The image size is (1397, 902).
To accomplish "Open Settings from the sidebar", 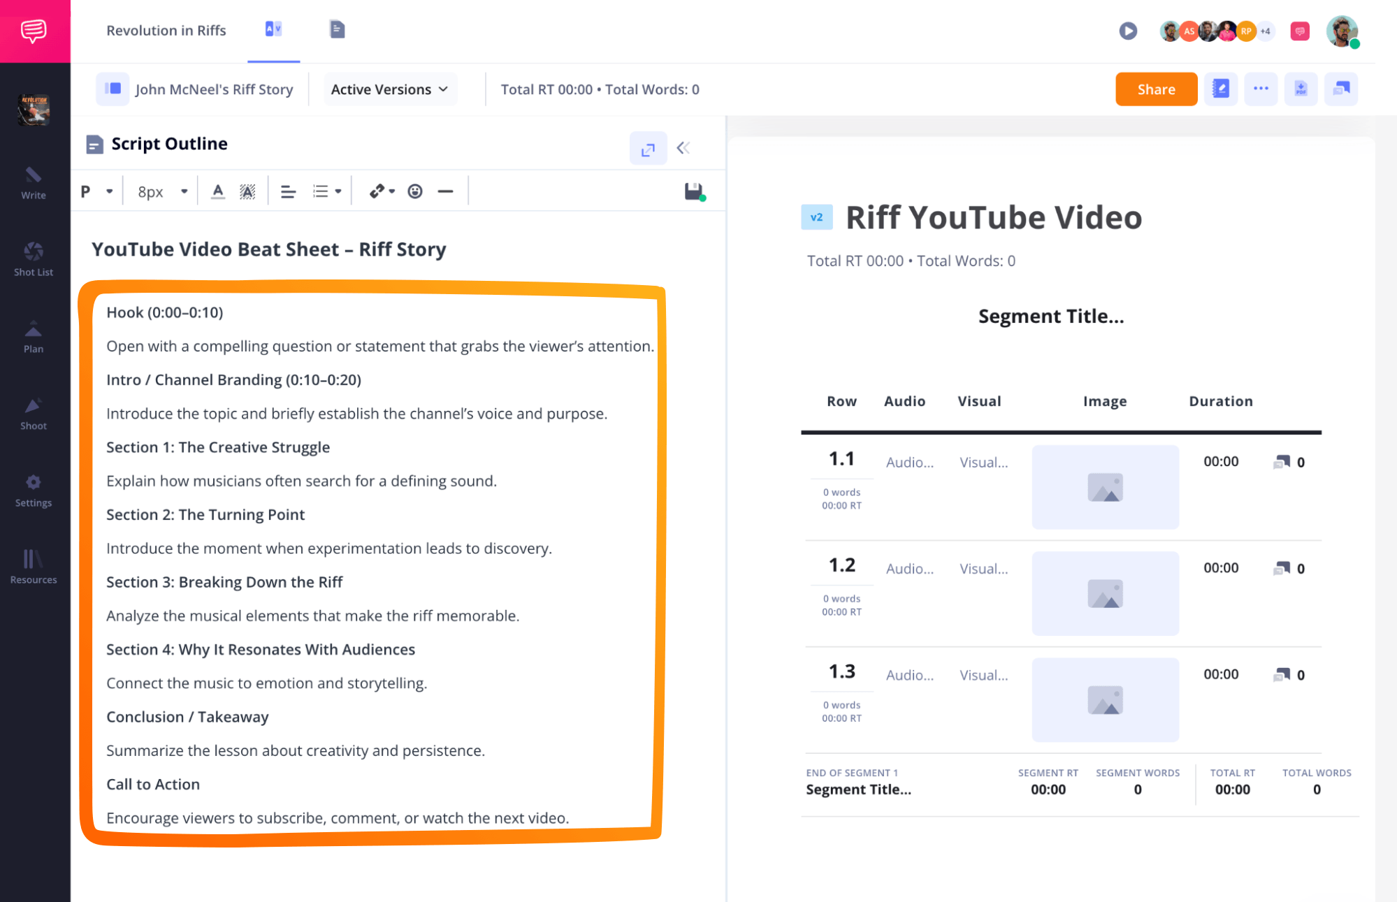I will 33,490.
